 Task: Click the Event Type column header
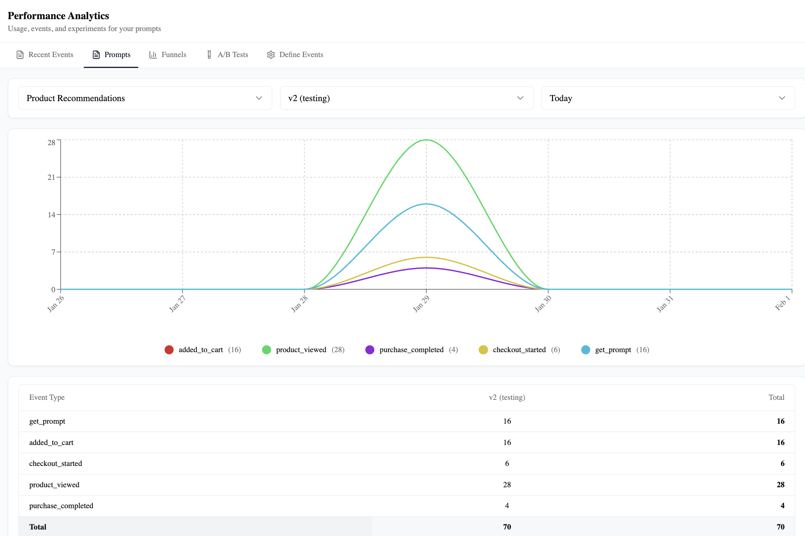pyautogui.click(x=47, y=397)
